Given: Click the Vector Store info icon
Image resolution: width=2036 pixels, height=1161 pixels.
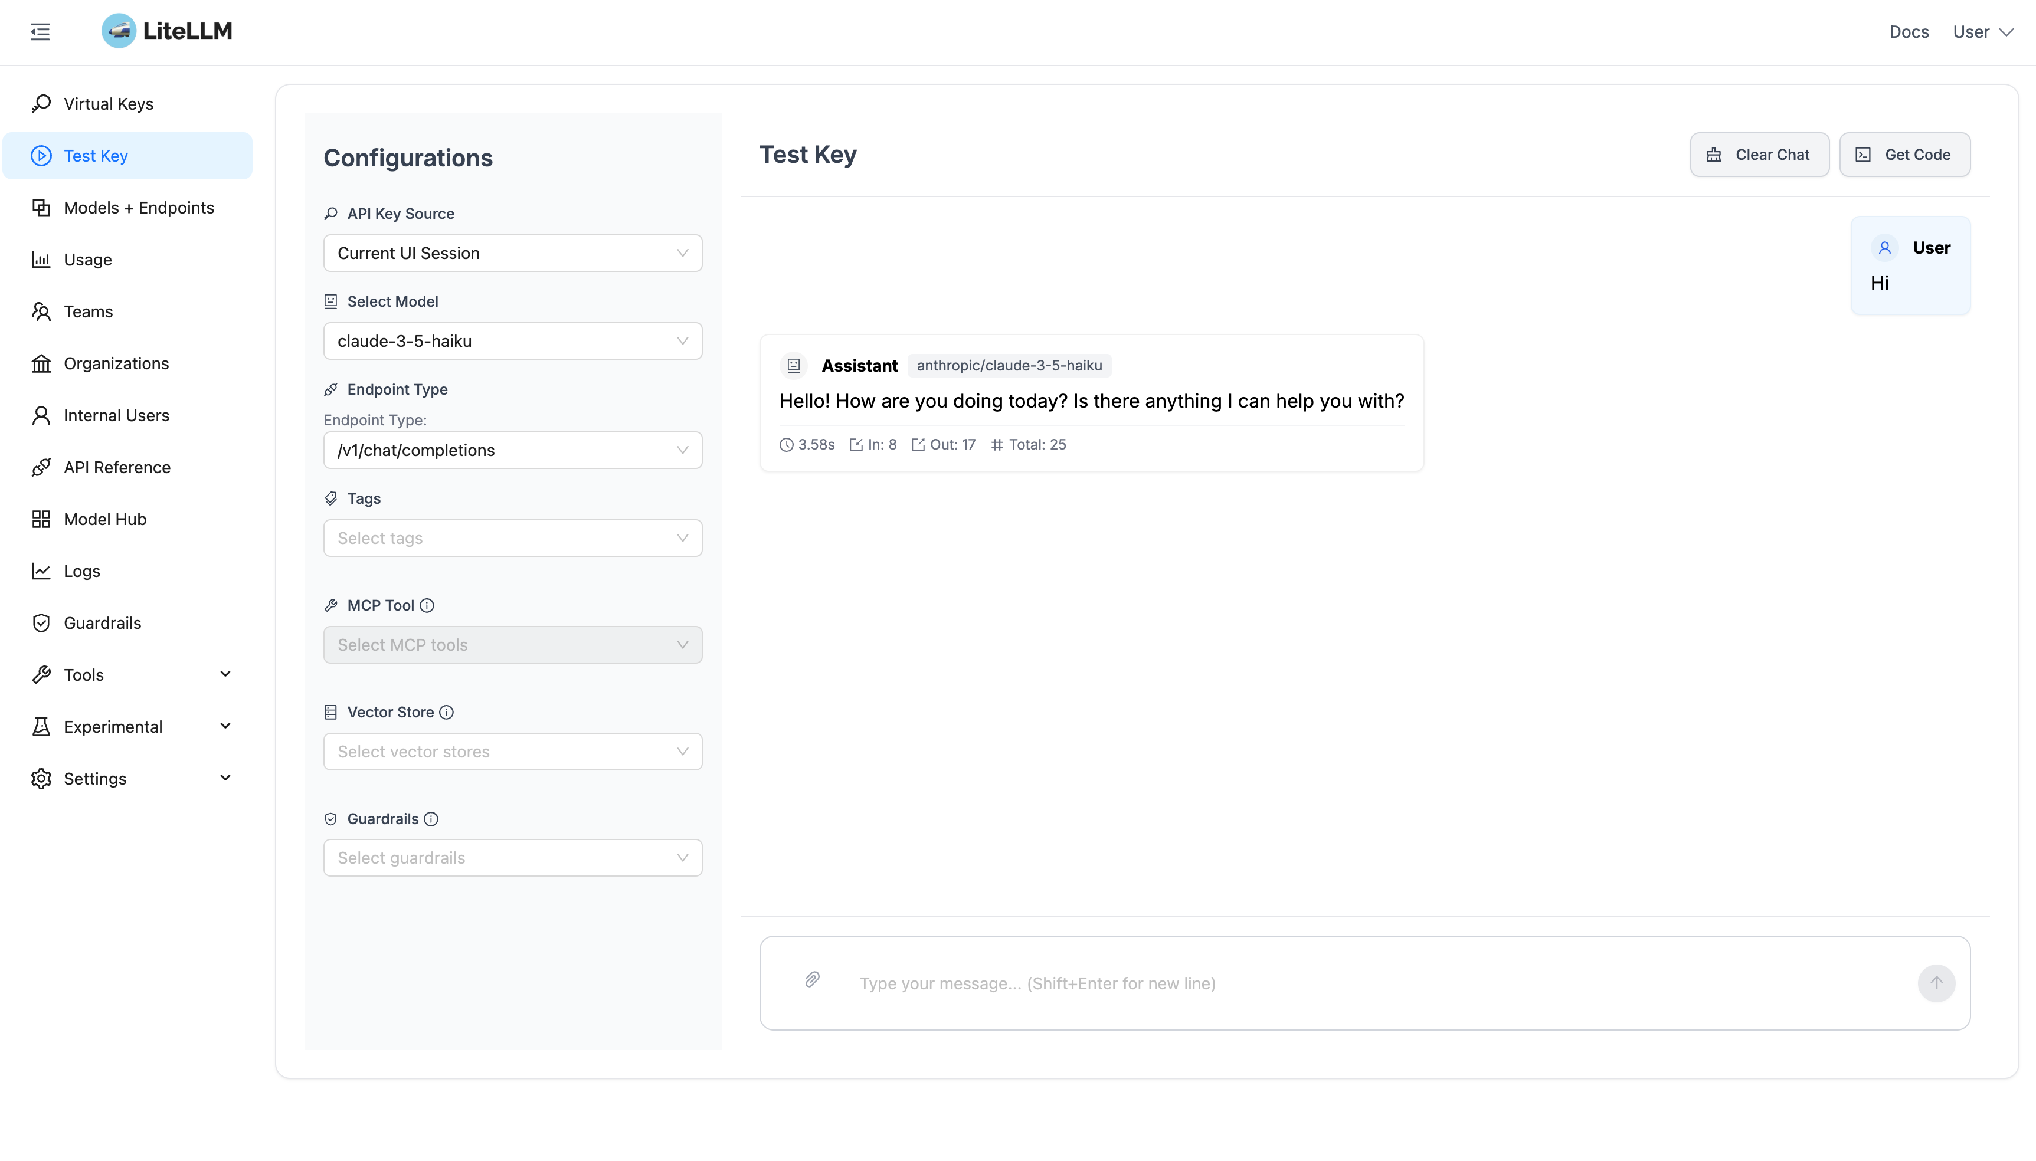Looking at the screenshot, I should (x=447, y=712).
